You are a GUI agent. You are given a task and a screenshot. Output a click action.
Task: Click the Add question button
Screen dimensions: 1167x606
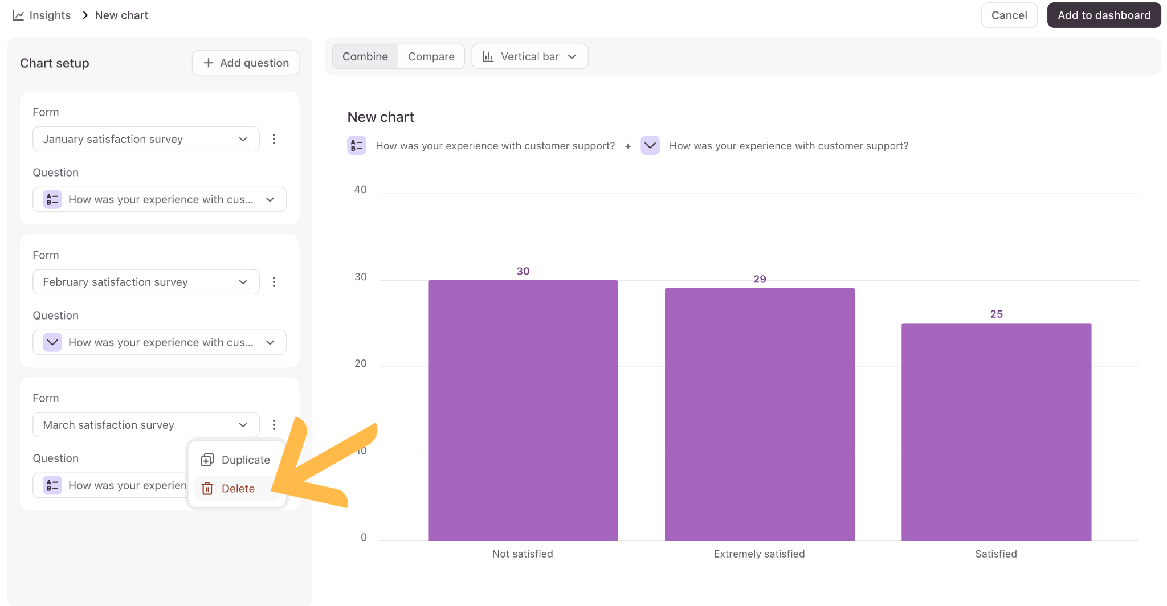click(246, 63)
